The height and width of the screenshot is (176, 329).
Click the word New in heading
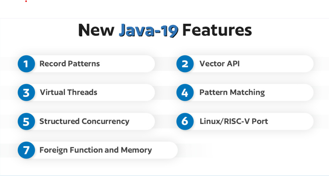pos(96,30)
